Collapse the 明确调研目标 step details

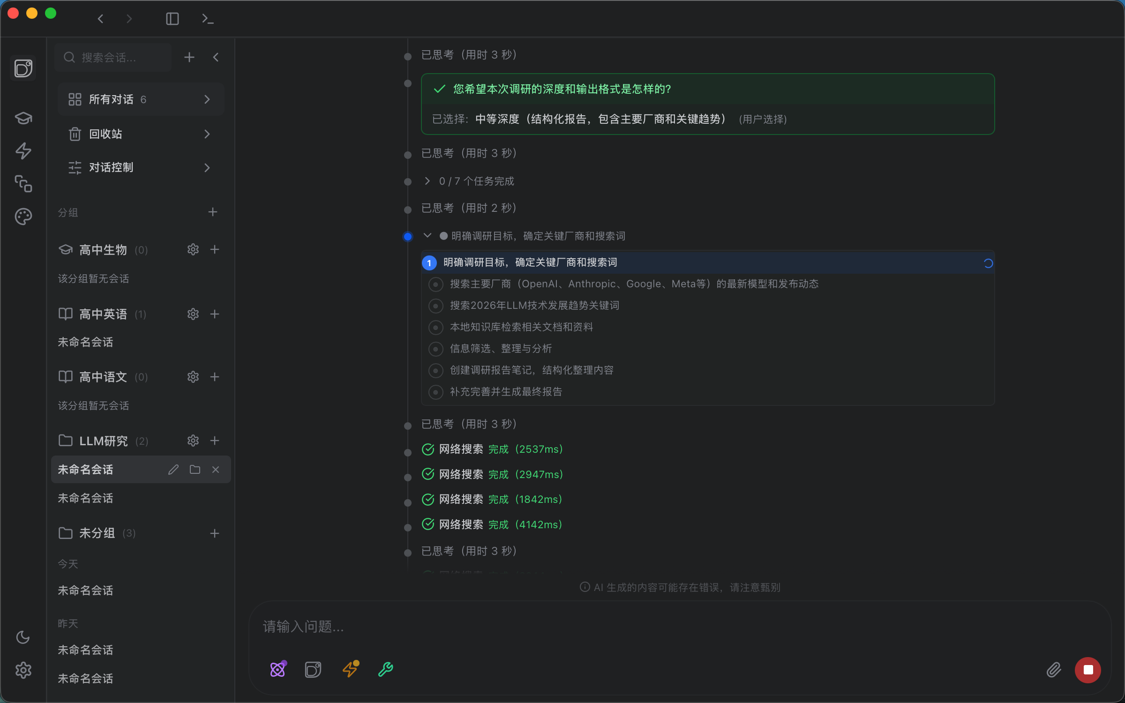coord(427,236)
